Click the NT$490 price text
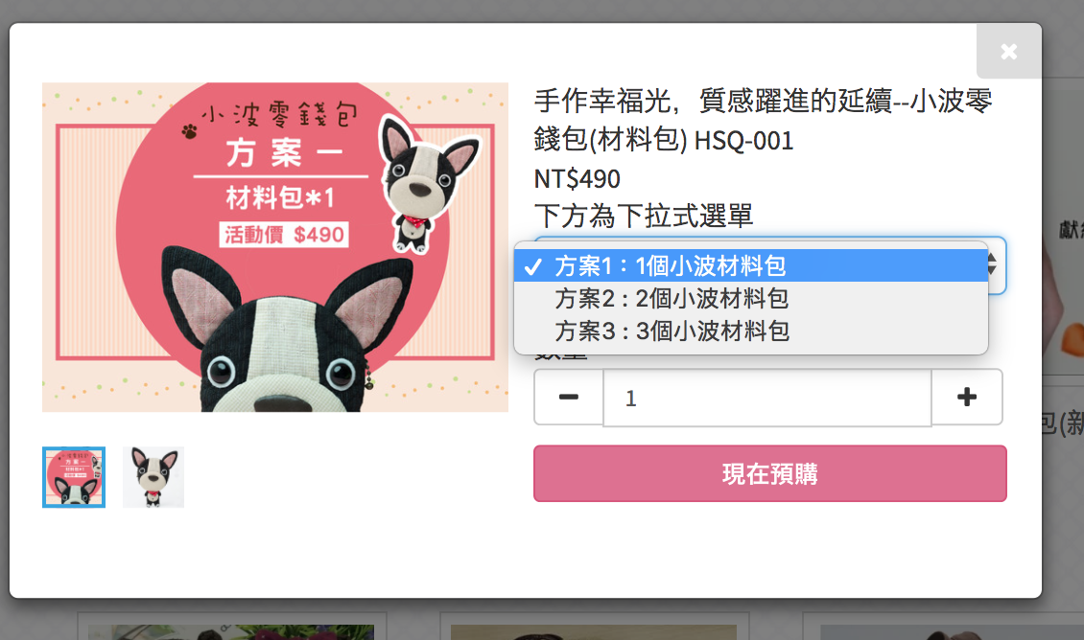This screenshot has width=1084, height=640. coord(577,179)
